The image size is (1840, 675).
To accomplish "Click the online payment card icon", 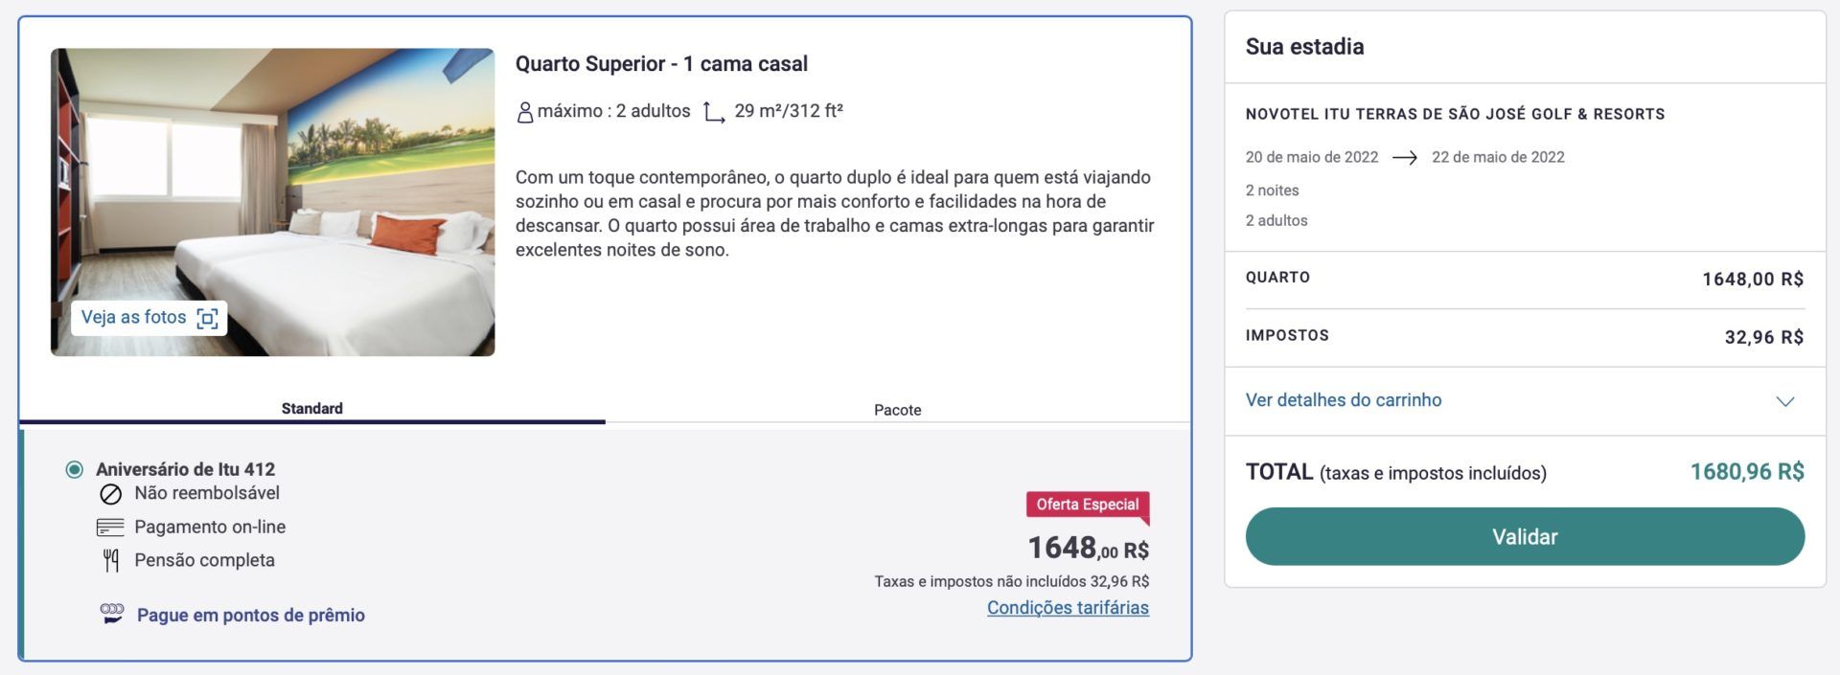I will 110,528.
